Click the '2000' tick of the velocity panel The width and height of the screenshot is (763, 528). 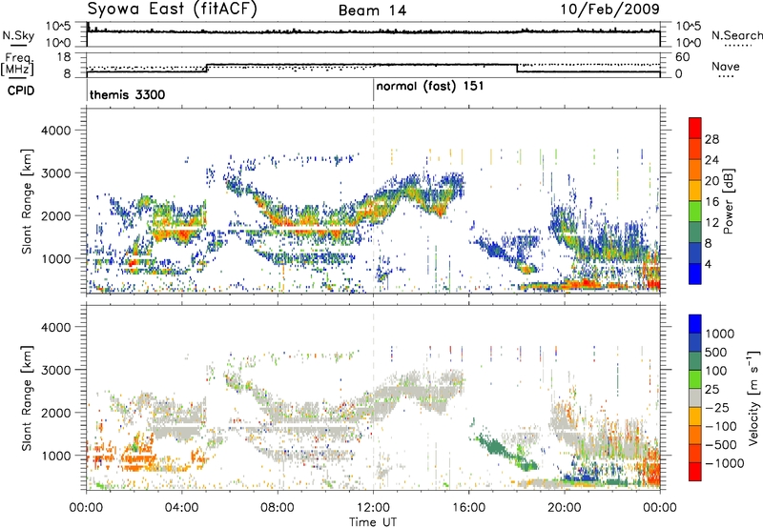[55, 413]
